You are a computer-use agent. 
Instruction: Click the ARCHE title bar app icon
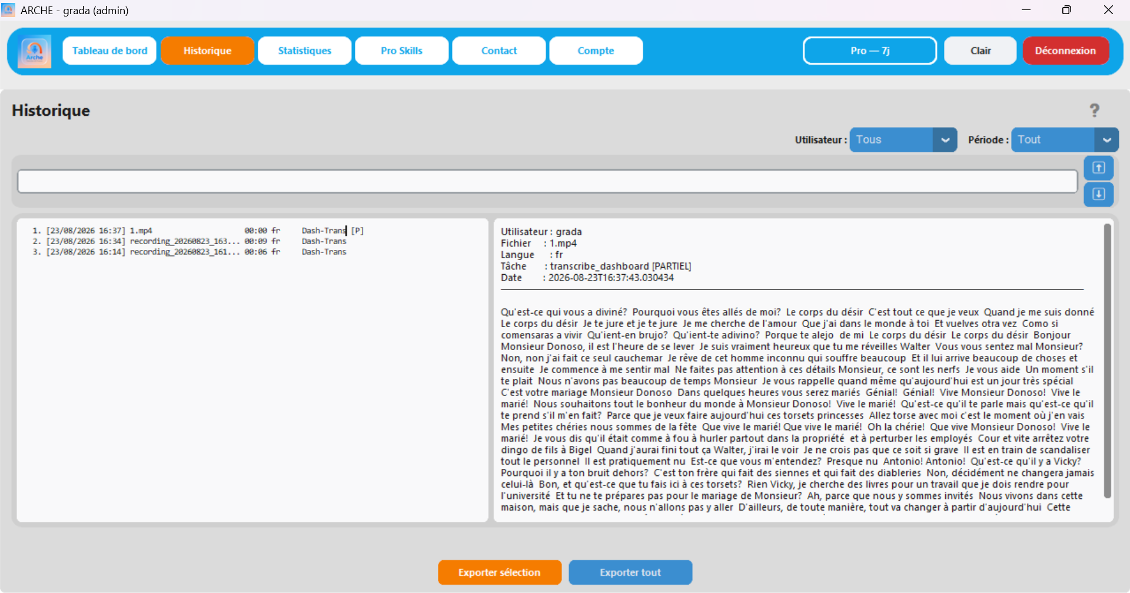point(8,10)
